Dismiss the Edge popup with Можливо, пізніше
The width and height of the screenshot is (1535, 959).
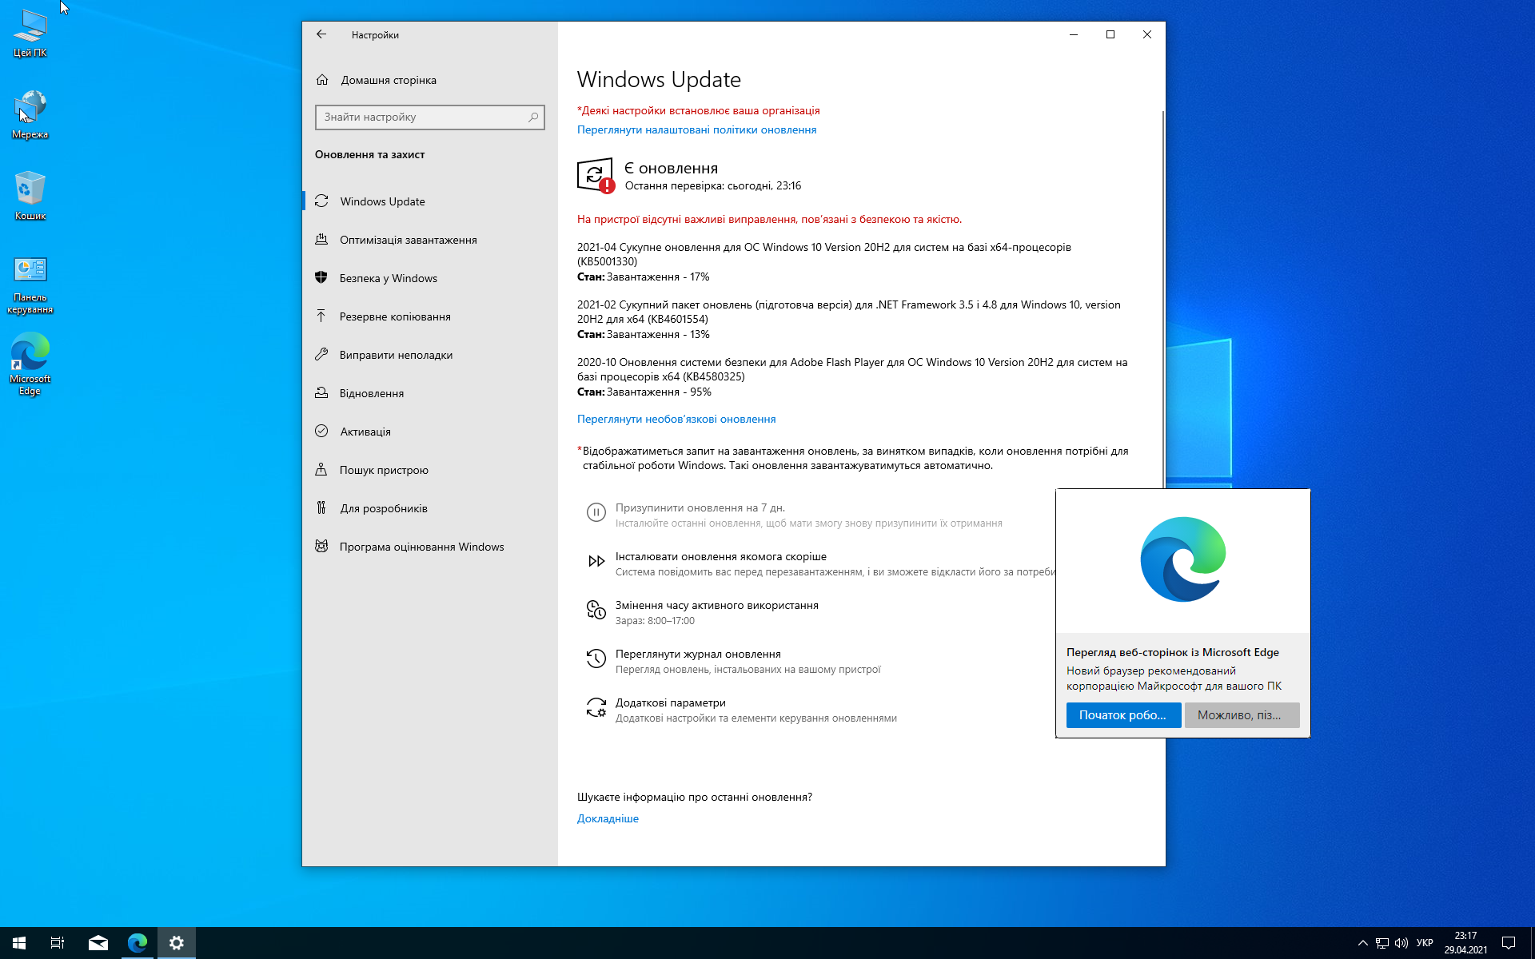coord(1242,715)
